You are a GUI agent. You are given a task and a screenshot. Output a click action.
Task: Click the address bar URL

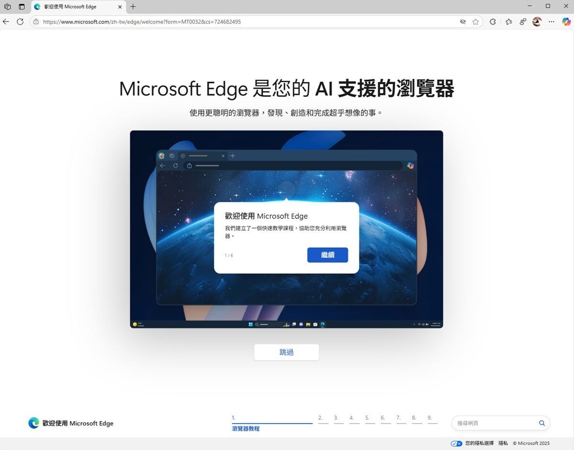[142, 21]
